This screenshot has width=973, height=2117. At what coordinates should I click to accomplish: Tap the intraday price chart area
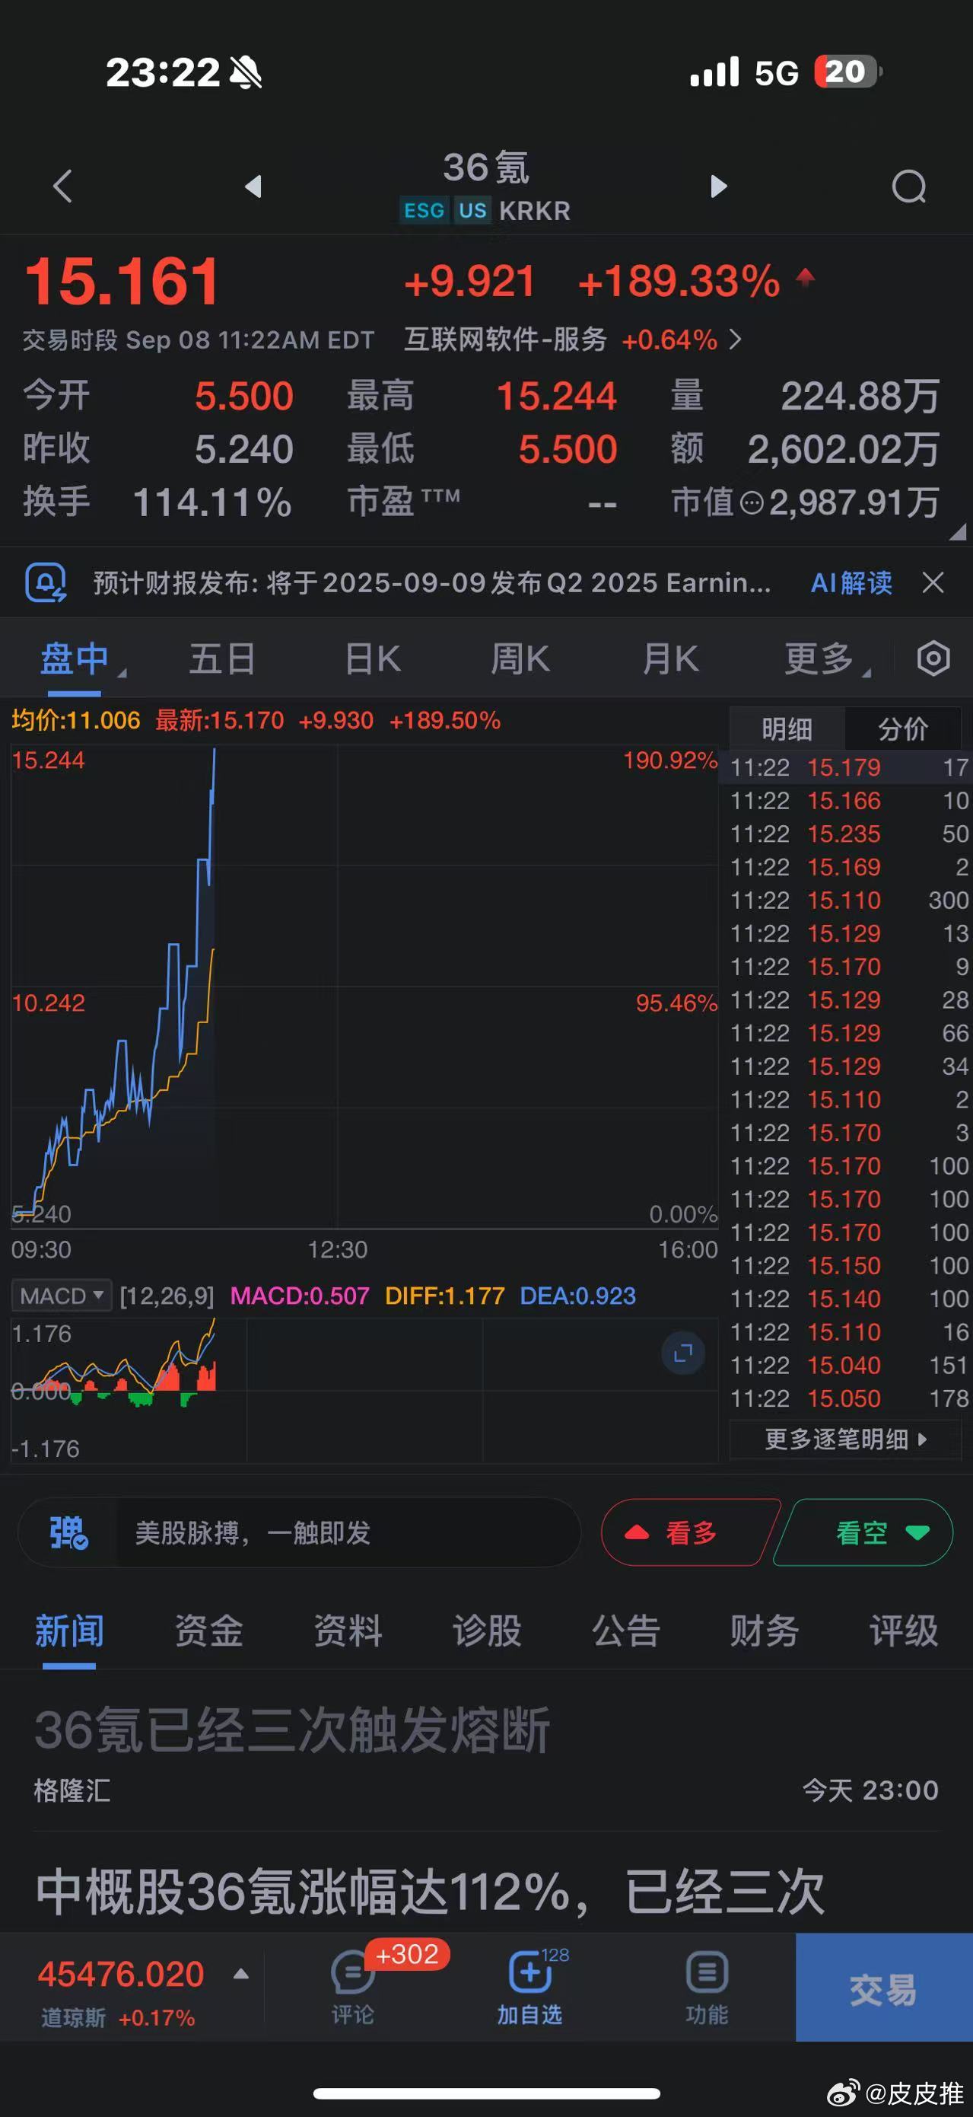pos(364,986)
